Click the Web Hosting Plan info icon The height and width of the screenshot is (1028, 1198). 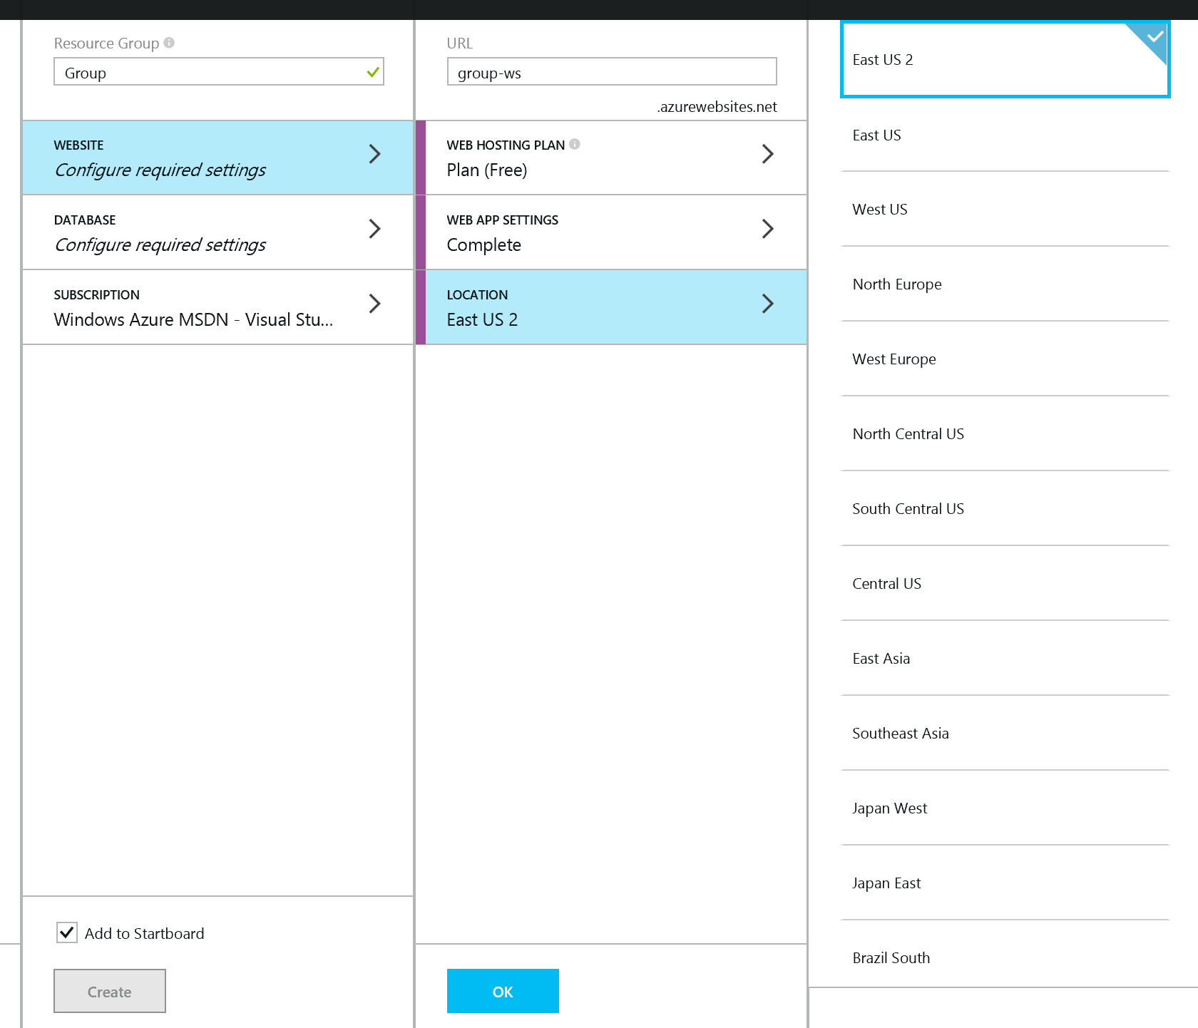pos(575,144)
